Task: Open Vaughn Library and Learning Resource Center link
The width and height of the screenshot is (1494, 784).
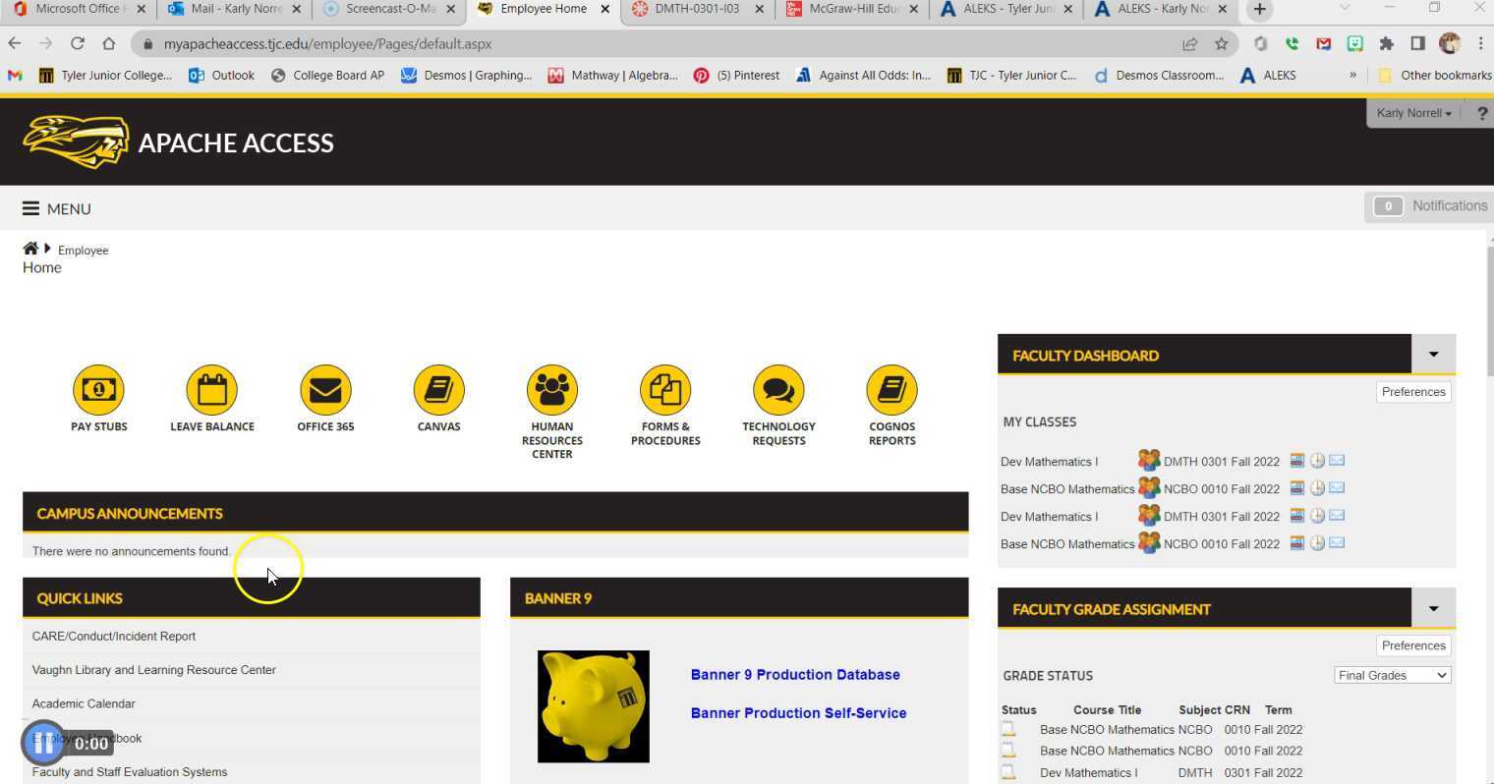Action: click(x=154, y=670)
